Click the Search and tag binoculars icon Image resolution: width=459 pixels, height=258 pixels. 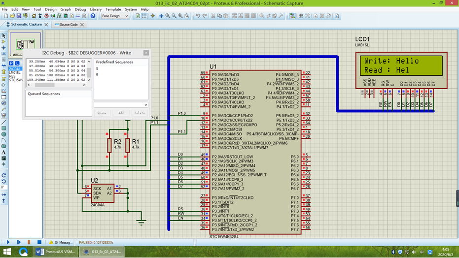click(301, 16)
